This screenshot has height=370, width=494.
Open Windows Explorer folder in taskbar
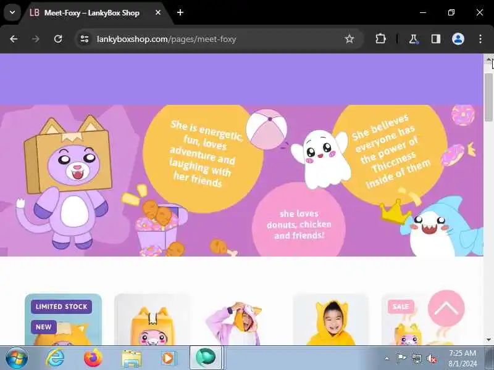(x=132, y=359)
